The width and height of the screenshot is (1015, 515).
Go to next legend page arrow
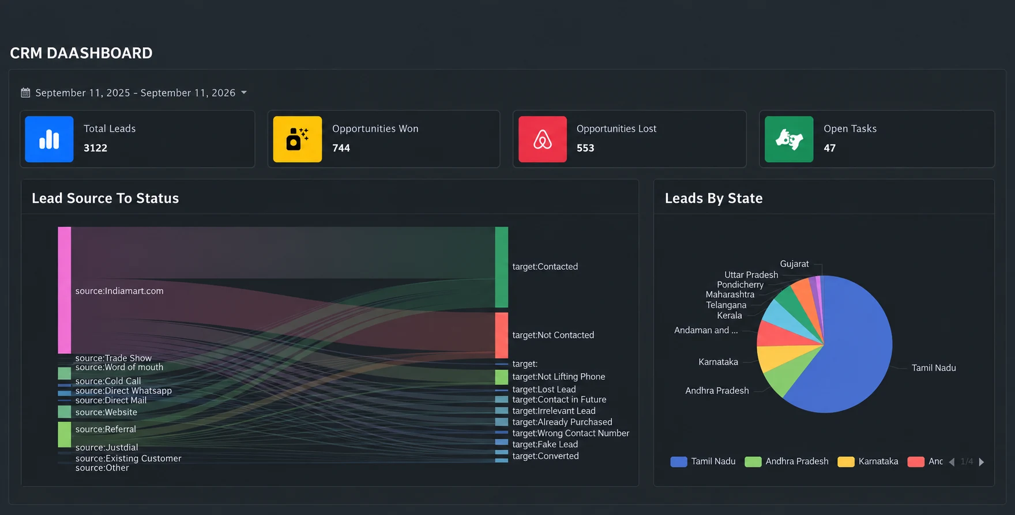click(982, 462)
